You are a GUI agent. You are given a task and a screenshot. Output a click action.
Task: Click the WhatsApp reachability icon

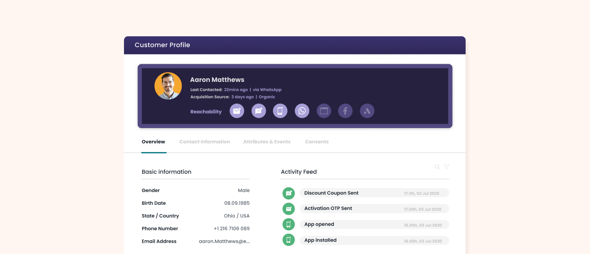[302, 111]
